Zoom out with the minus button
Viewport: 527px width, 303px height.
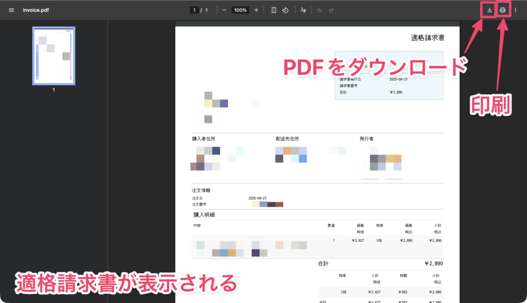224,10
